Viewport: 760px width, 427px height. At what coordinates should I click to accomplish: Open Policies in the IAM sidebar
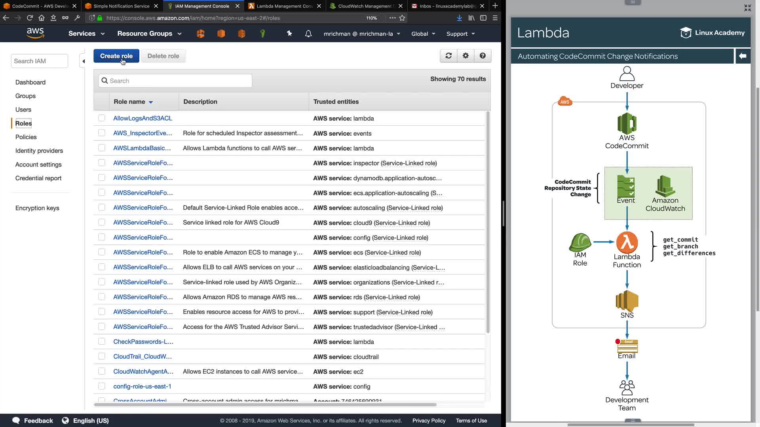pos(26,137)
